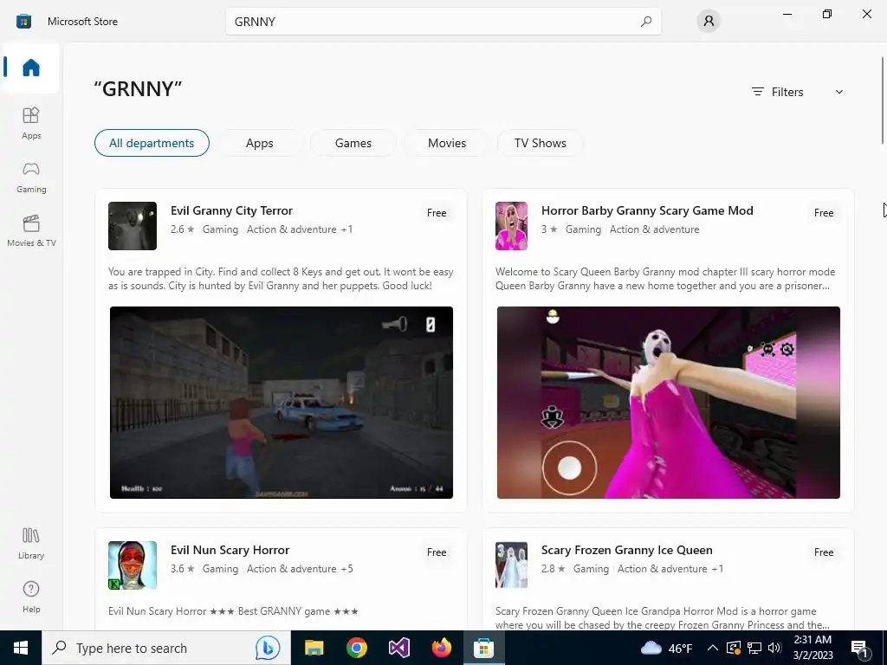887x665 pixels.
Task: Launch Google Chrome from the taskbar
Action: tap(356, 648)
